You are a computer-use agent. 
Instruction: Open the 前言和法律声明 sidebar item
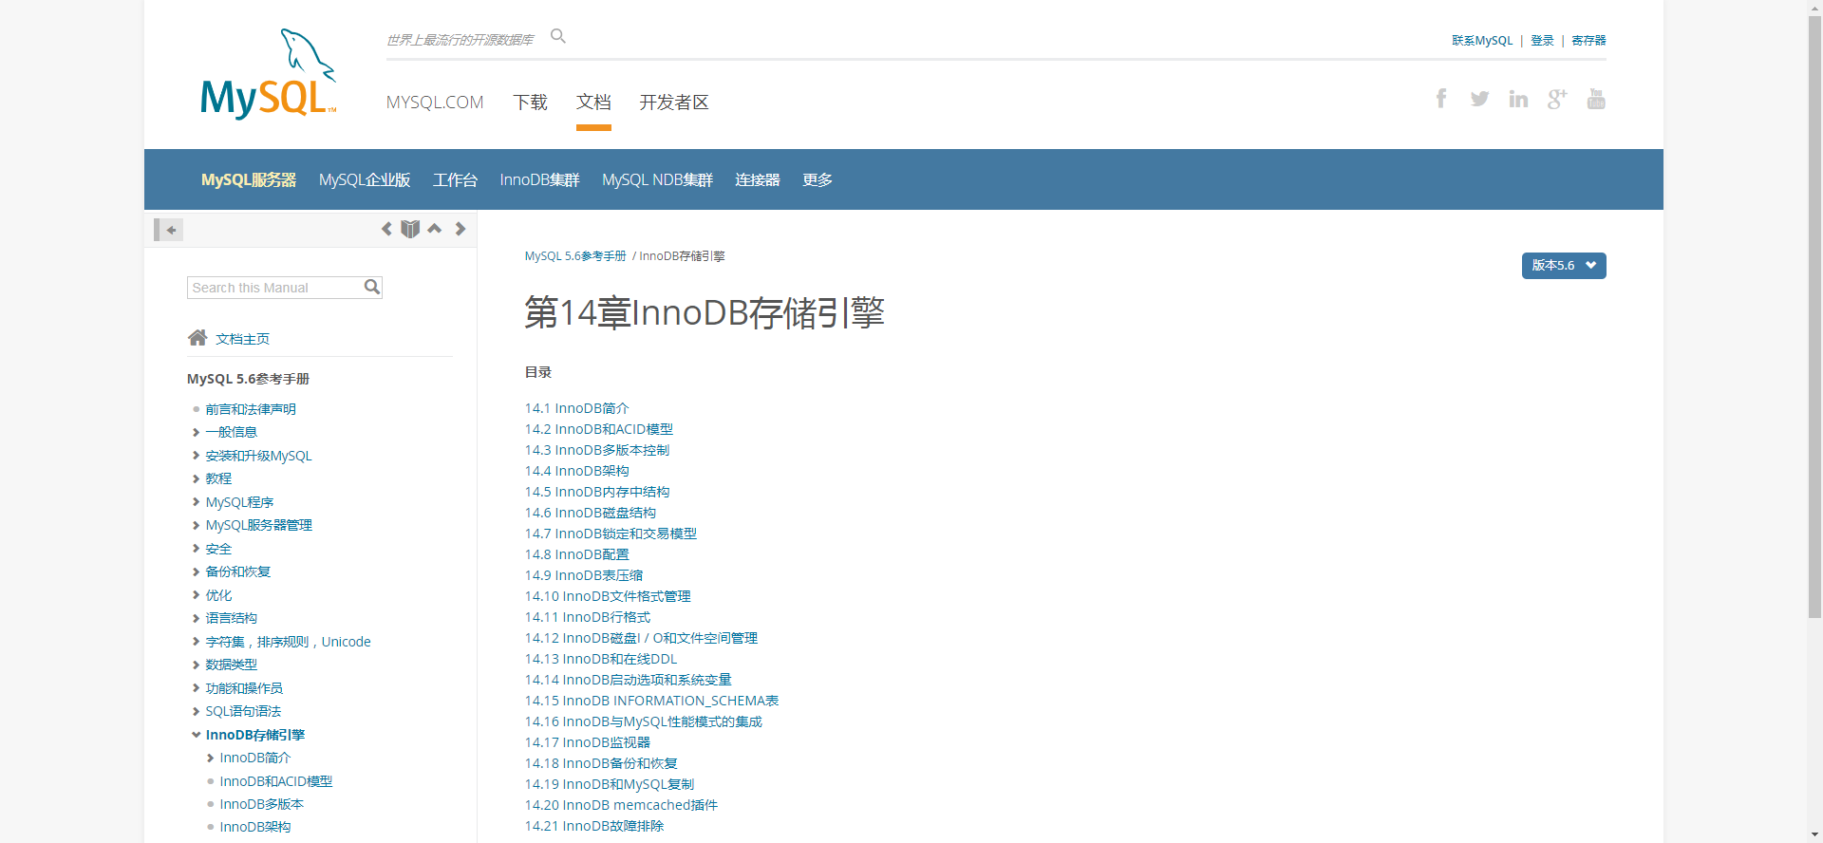[251, 409]
